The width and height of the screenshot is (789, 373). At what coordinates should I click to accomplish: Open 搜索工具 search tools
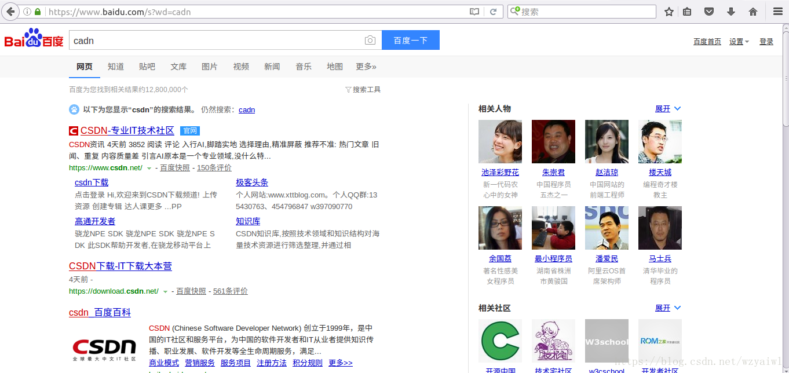coord(363,90)
